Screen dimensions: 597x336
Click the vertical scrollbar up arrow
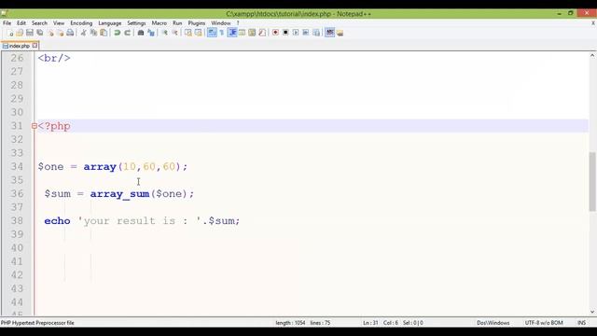(x=592, y=55)
